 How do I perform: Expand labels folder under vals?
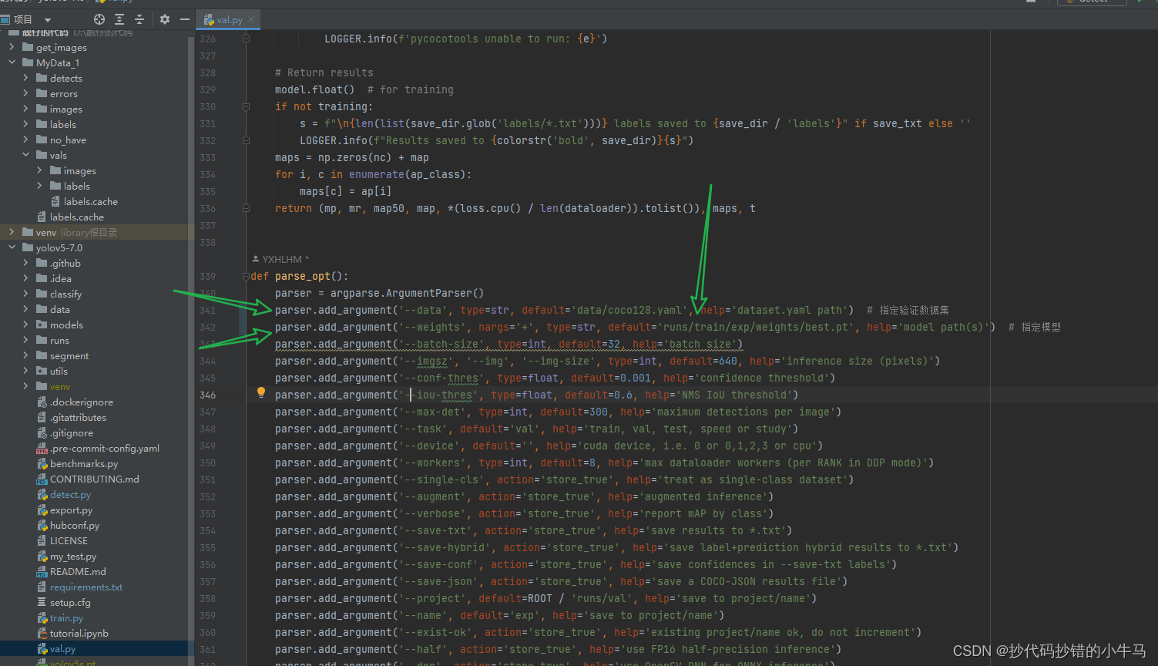[39, 186]
